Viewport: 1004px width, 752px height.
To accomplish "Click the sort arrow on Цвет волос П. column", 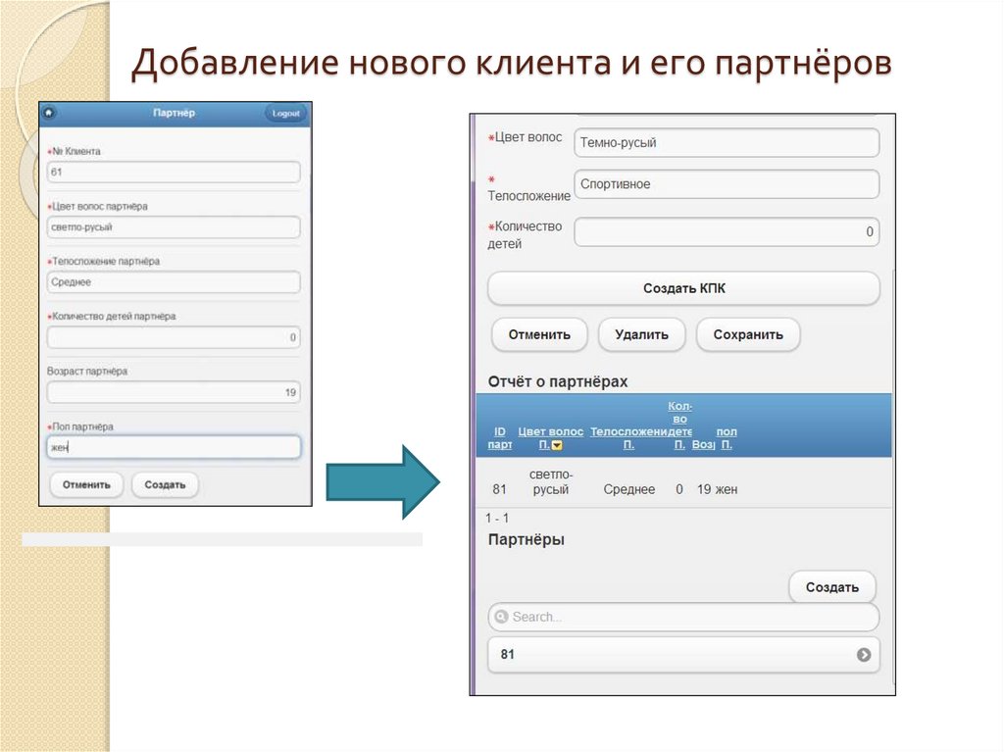I will (x=557, y=445).
